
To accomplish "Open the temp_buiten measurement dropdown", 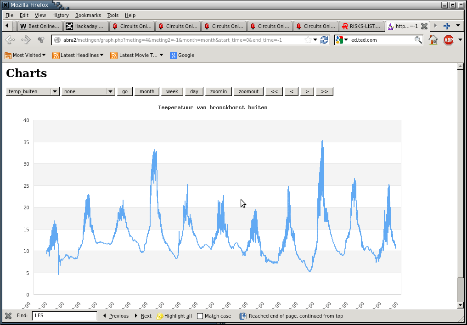I will [33, 91].
